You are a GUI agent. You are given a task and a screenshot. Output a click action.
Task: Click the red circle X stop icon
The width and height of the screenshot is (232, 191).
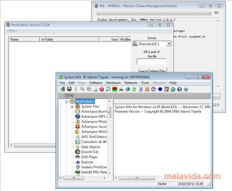(101, 90)
